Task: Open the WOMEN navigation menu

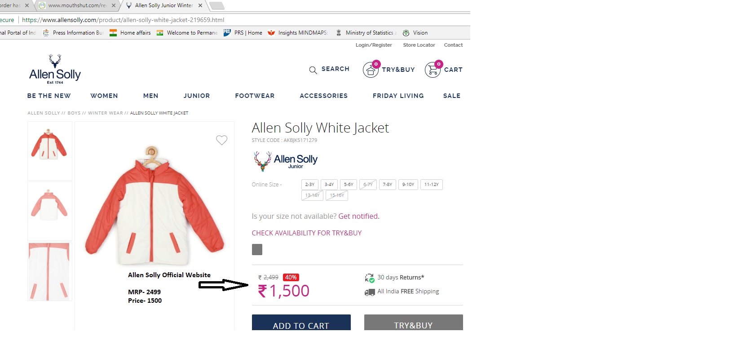Action: [104, 96]
